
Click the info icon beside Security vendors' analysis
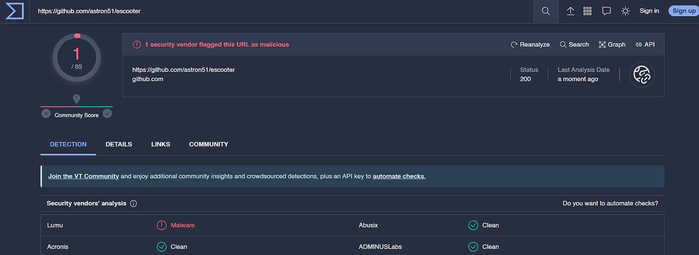click(x=134, y=203)
